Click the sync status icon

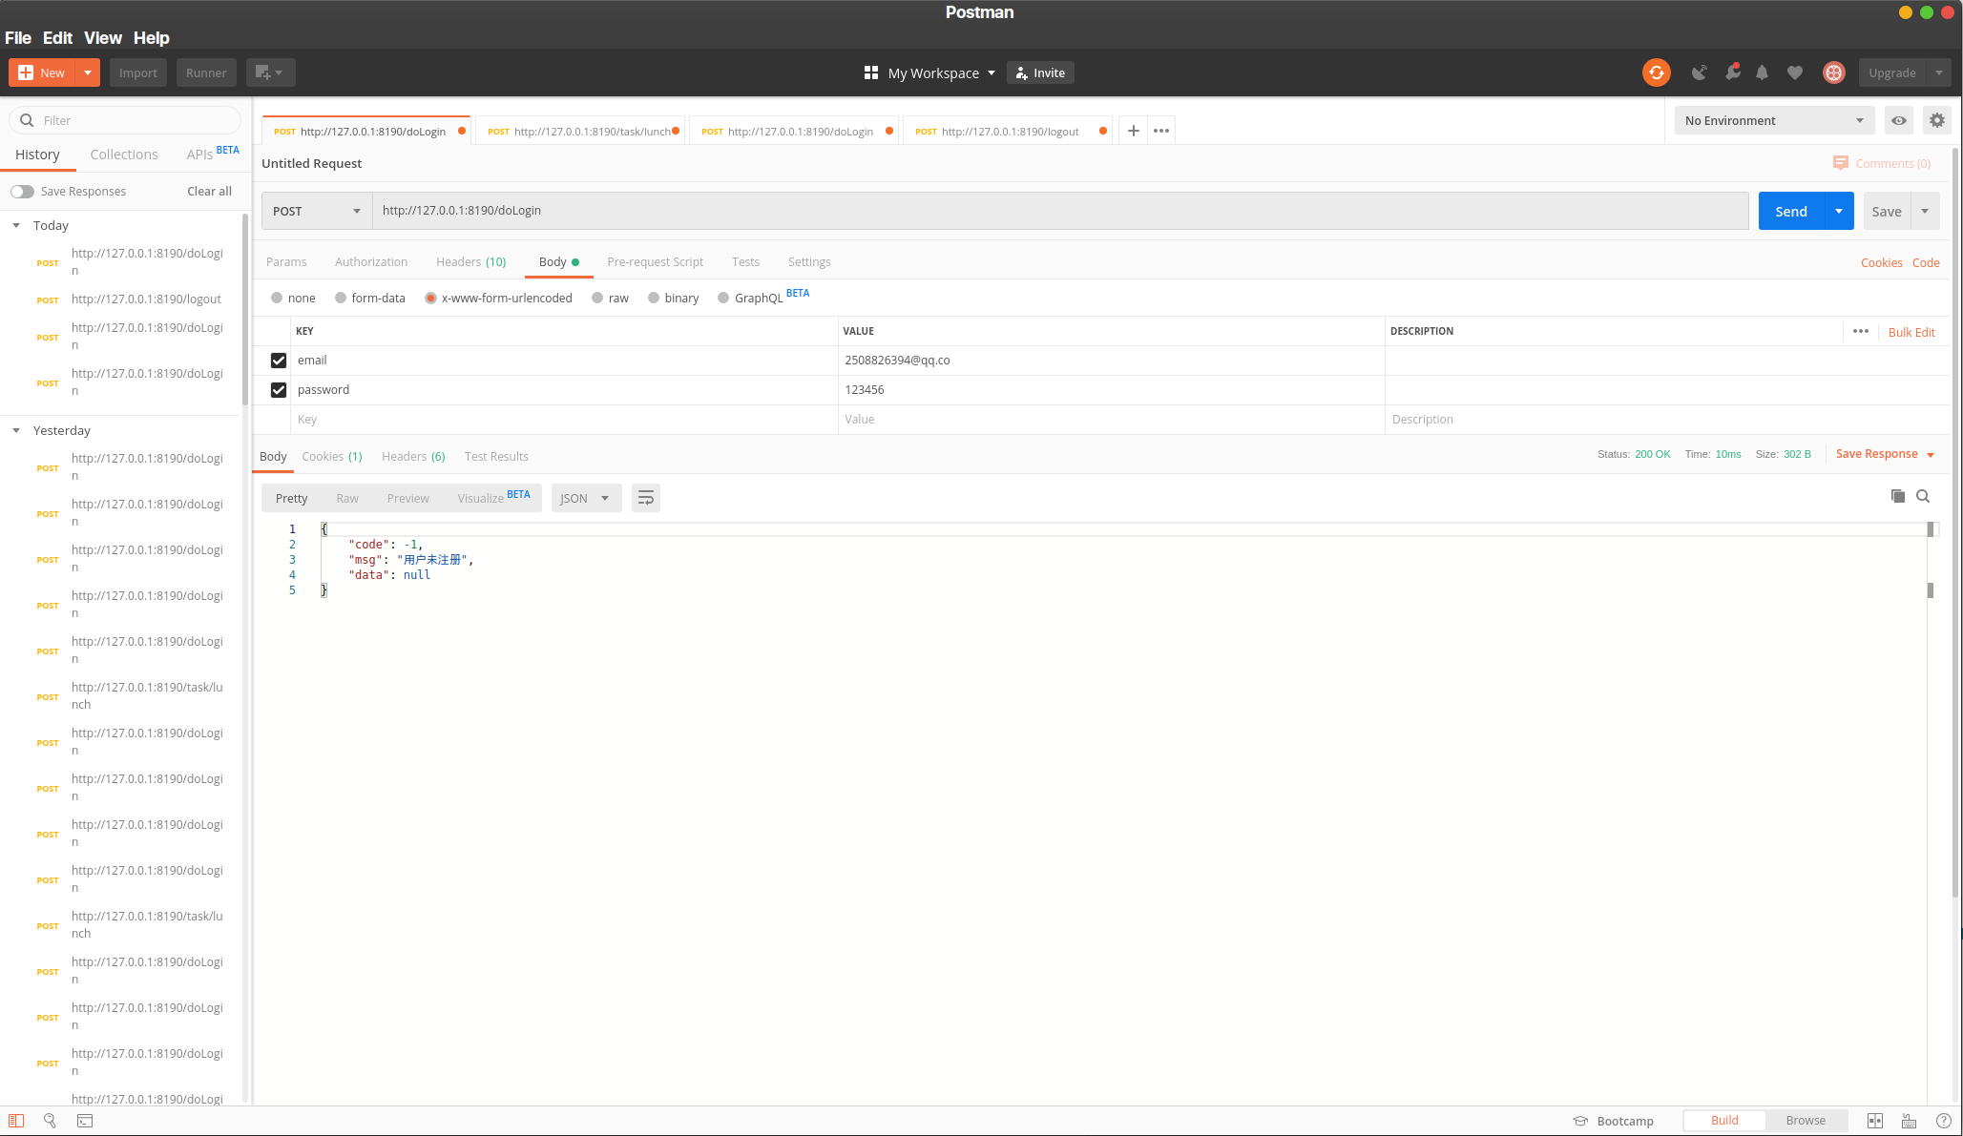click(1656, 72)
